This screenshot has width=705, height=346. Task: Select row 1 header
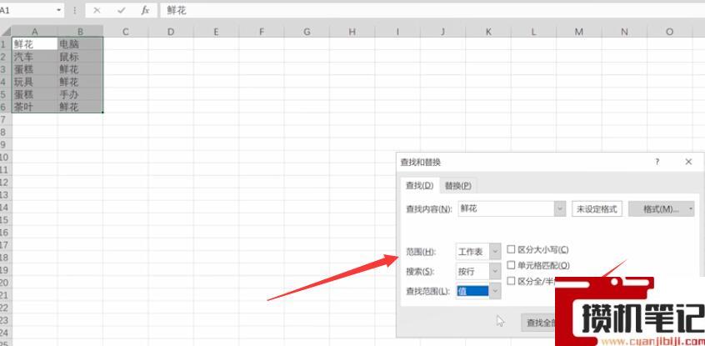pyautogui.click(x=6, y=43)
